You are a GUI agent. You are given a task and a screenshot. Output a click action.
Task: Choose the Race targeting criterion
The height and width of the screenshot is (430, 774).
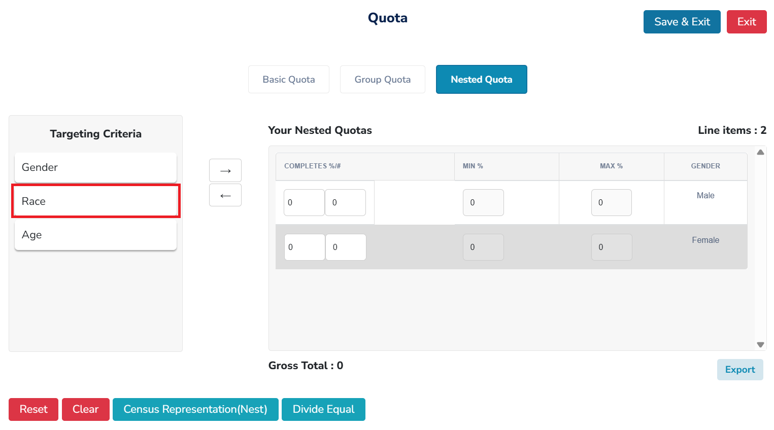[x=95, y=201]
